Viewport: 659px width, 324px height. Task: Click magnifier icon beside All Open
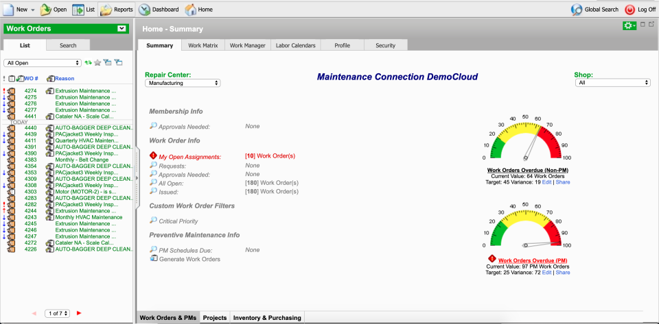point(153,183)
